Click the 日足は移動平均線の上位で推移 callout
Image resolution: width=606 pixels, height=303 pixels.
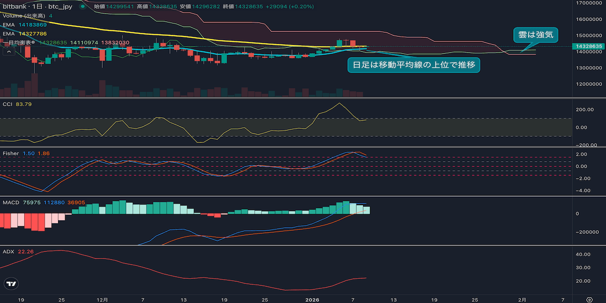[x=413, y=65]
